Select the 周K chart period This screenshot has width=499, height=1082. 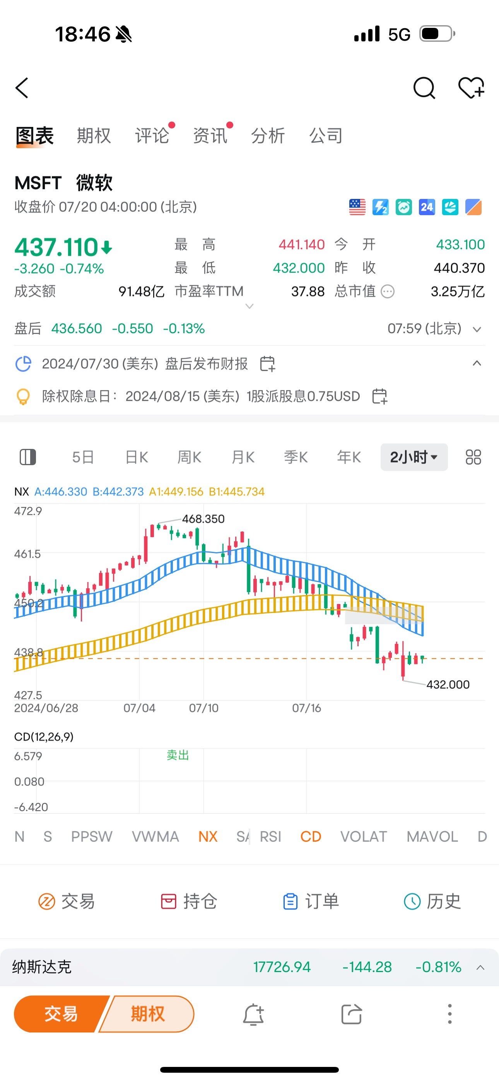click(x=190, y=457)
